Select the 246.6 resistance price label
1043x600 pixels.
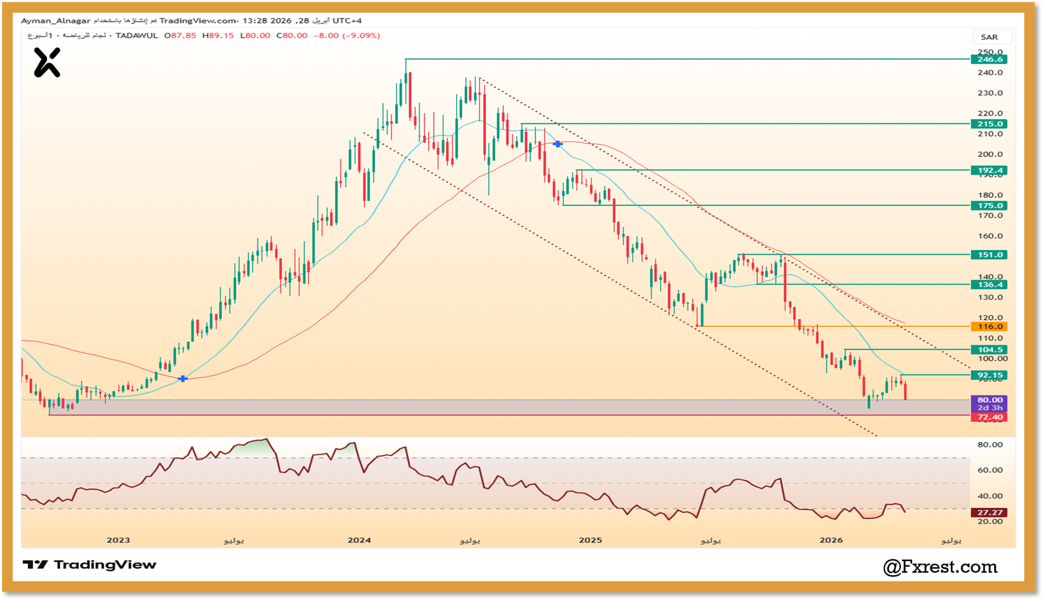(x=990, y=59)
